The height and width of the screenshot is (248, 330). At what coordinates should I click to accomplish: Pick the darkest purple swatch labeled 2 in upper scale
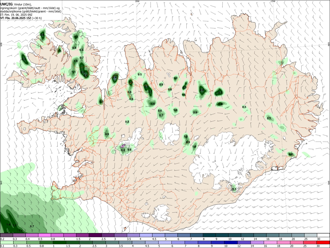(95, 235)
